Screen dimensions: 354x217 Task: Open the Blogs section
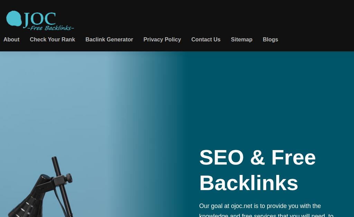tap(270, 39)
